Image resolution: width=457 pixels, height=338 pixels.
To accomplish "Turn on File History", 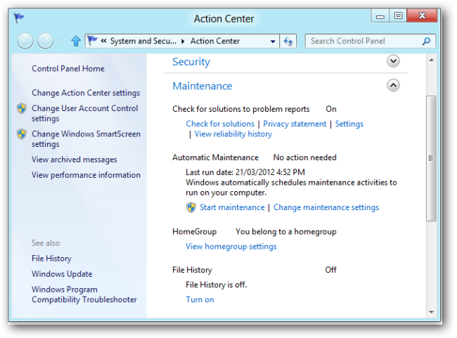I will 200,299.
